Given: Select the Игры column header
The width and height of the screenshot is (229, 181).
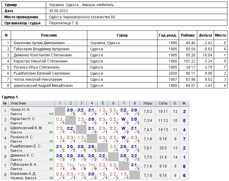Looking at the screenshot, I should point(148,103).
